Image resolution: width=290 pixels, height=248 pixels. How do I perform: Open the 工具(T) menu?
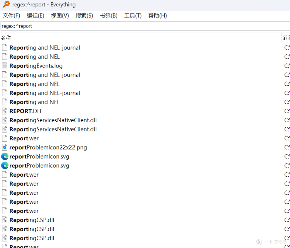tap(133, 16)
